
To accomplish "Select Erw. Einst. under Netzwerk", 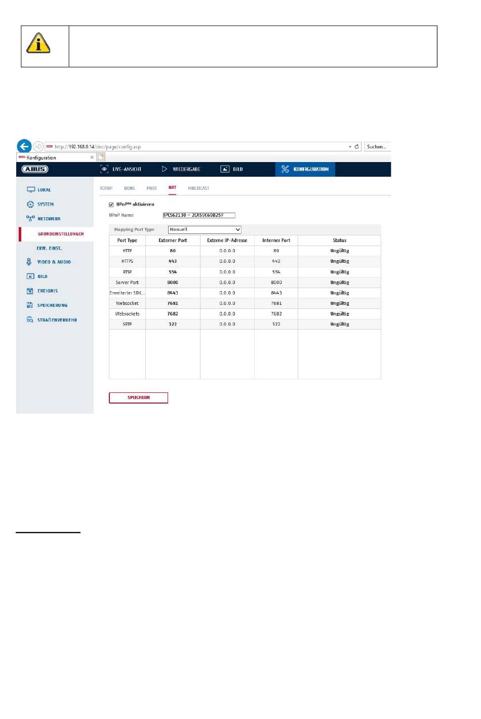I will tap(49, 249).
